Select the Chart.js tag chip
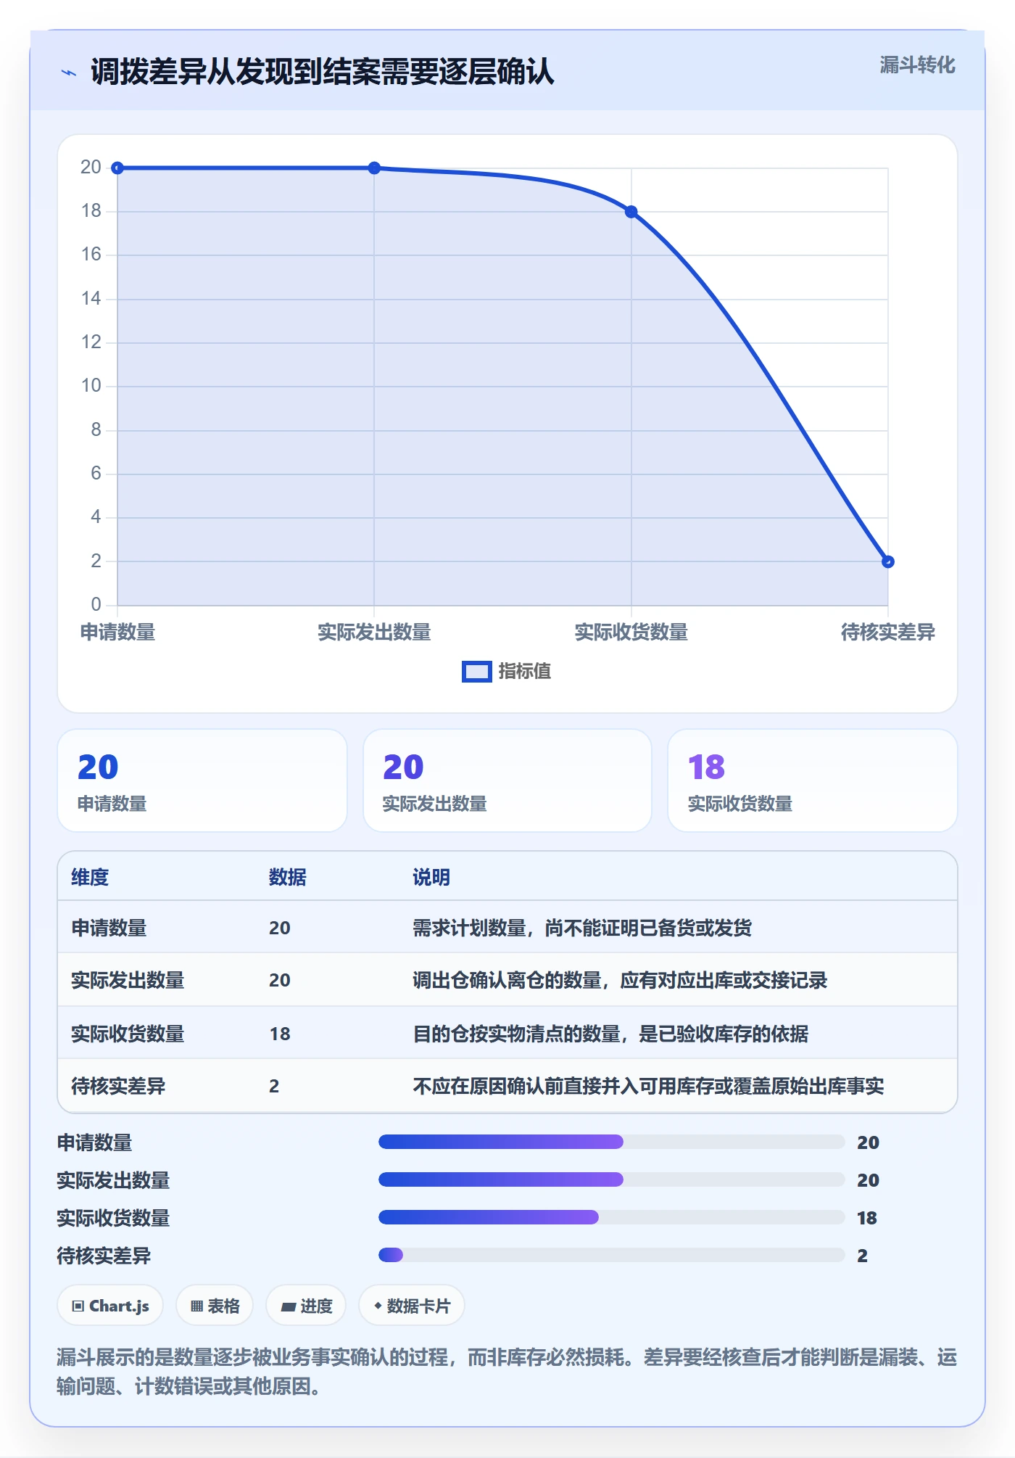 (x=110, y=1306)
